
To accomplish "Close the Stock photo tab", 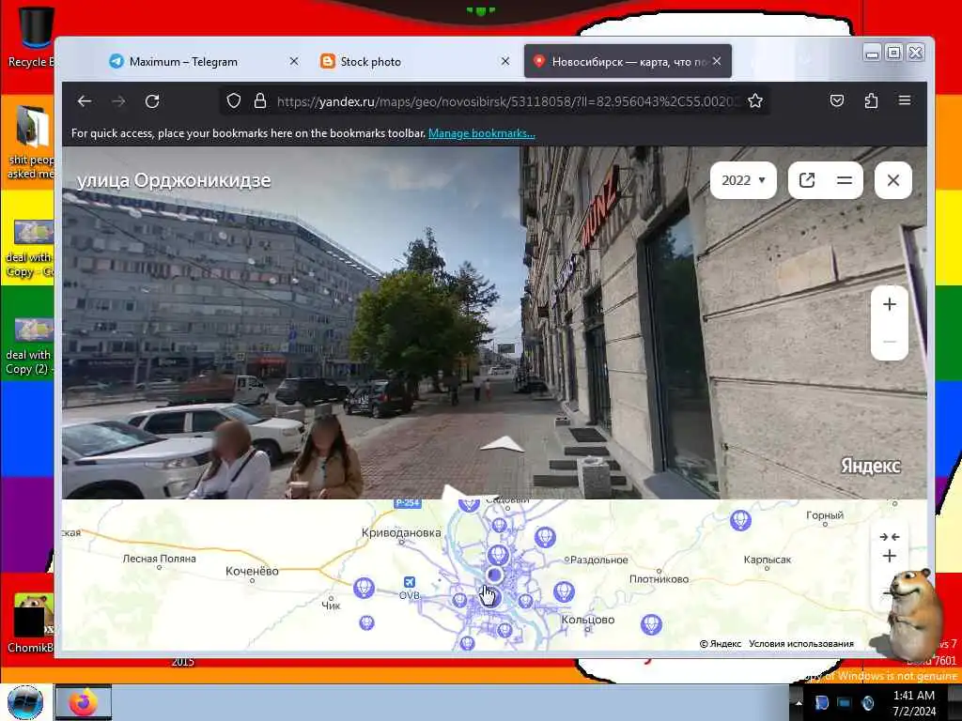I will (x=504, y=61).
